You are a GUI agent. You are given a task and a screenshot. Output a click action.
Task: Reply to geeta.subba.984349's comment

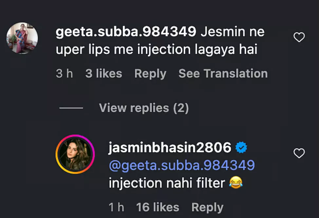(x=150, y=74)
